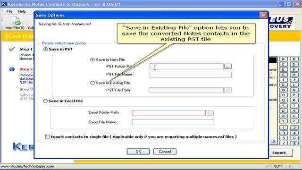This screenshot has height=170, width=302.
Task: Filter contacts by letter D
Action: (x=294, y=64)
